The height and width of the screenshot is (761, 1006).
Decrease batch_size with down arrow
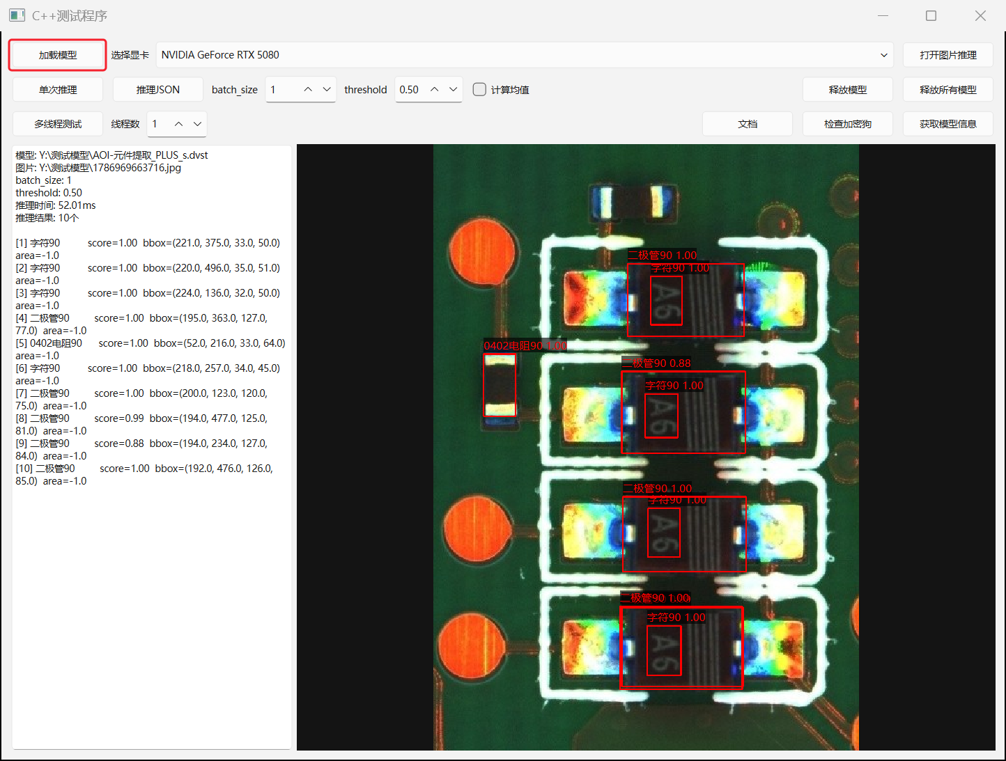pyautogui.click(x=327, y=90)
